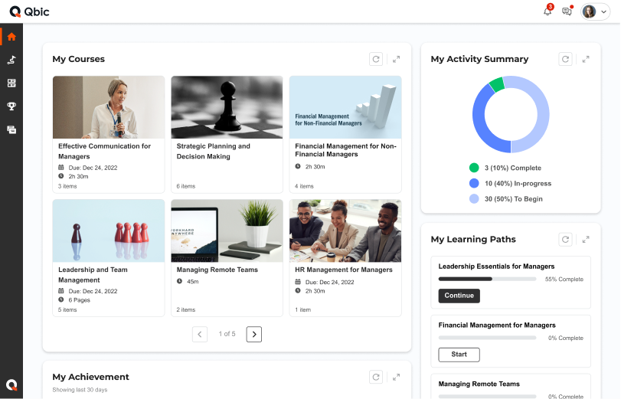Open the HR Management for Managers course
The image size is (621, 399).
click(x=345, y=258)
